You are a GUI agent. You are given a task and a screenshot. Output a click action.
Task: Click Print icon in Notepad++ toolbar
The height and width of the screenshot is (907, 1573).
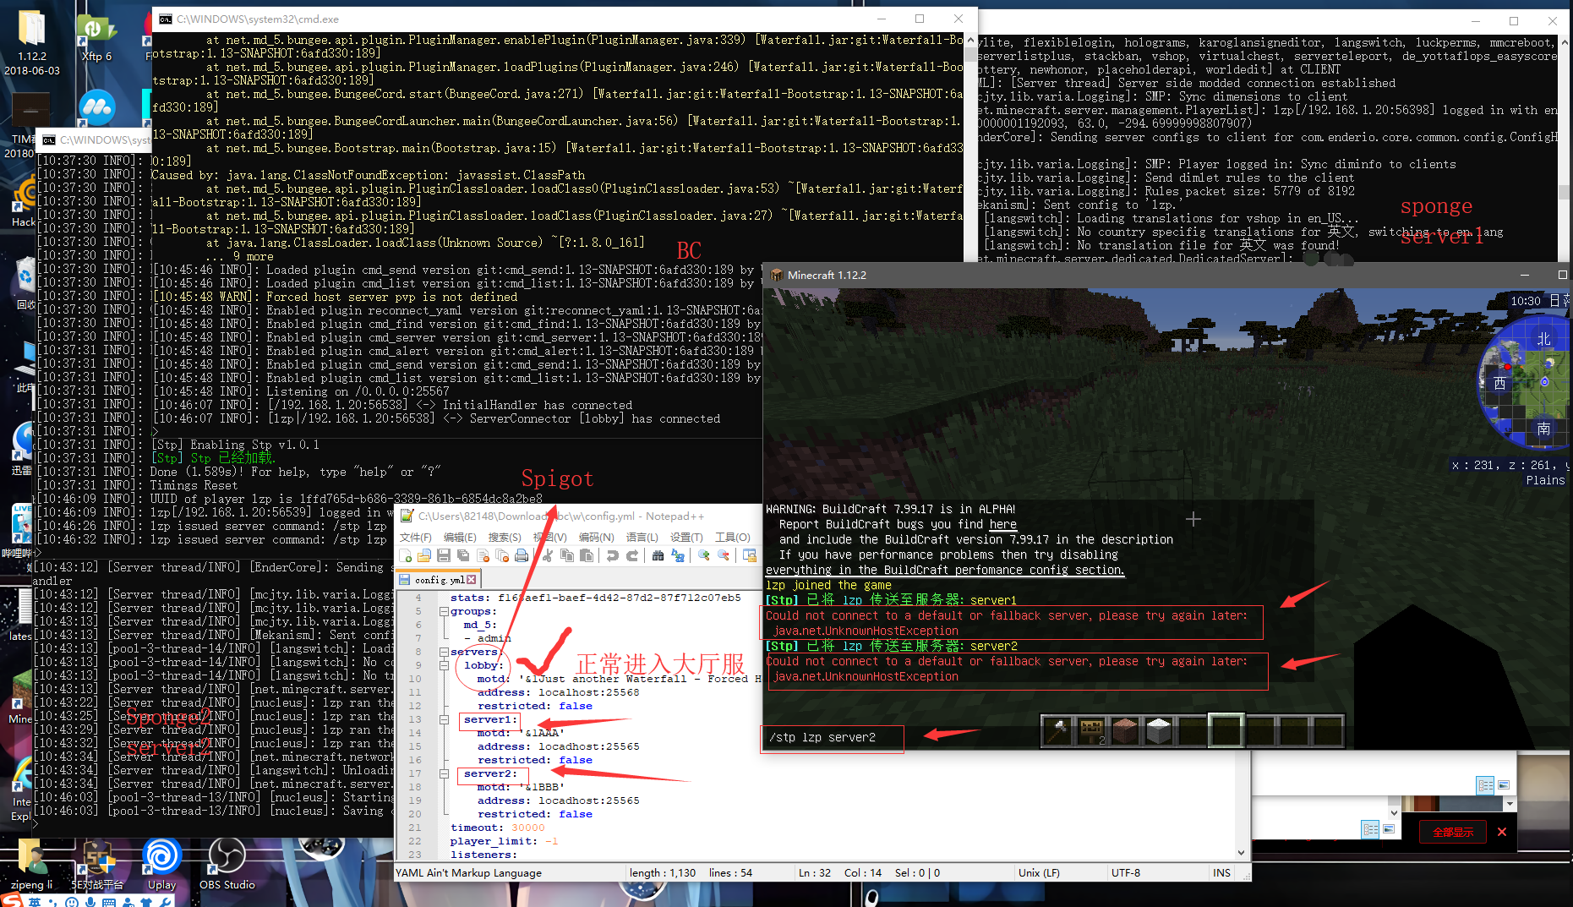pyautogui.click(x=522, y=555)
